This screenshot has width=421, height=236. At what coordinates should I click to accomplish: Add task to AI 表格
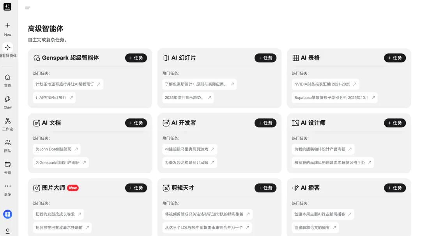(394, 58)
